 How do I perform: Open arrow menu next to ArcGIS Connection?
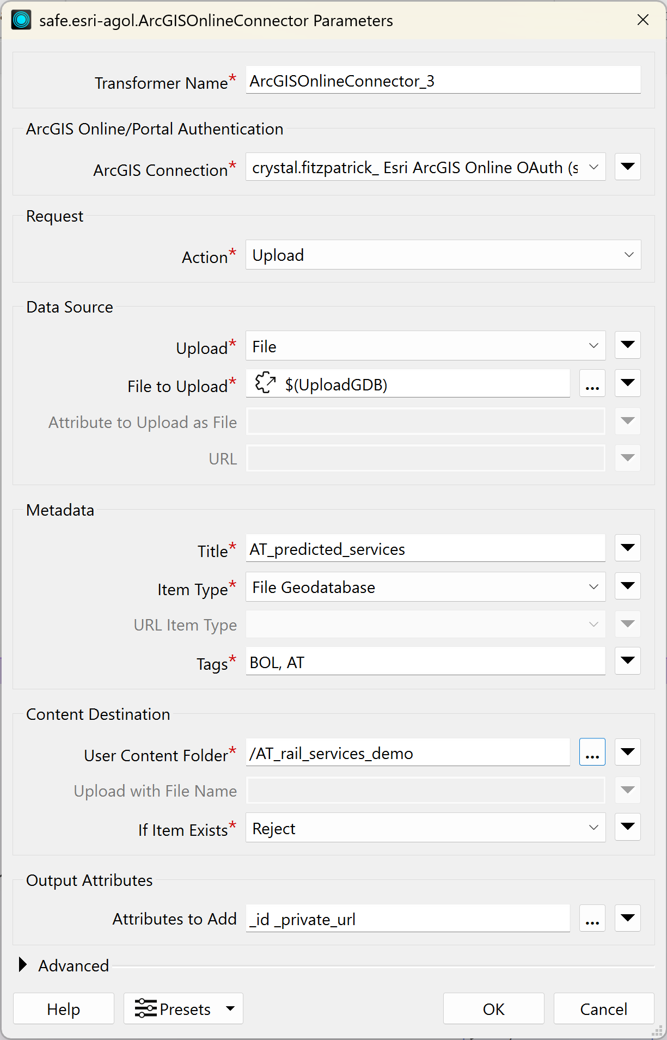click(628, 167)
